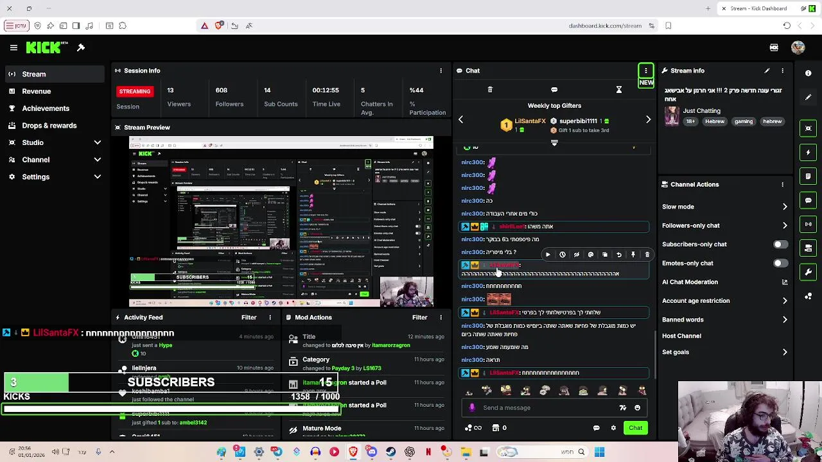Reload page with browser refresh button
The height and width of the screenshot is (462, 822).
click(x=787, y=26)
